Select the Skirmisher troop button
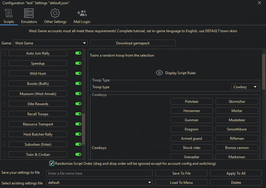The height and width of the screenshot is (188, 266). (x=237, y=102)
